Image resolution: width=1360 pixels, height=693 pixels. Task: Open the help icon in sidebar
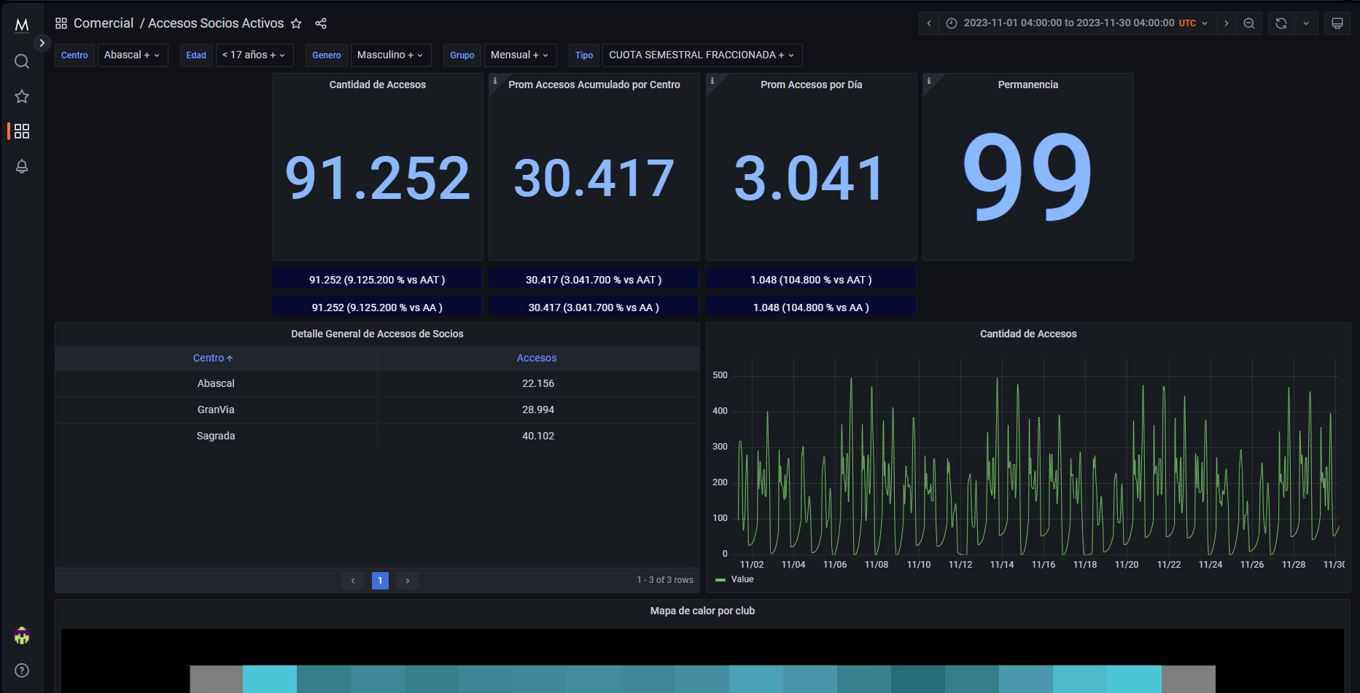coord(22,670)
